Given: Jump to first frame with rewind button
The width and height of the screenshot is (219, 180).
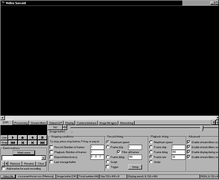Looking at the screenshot, I should [13, 143].
